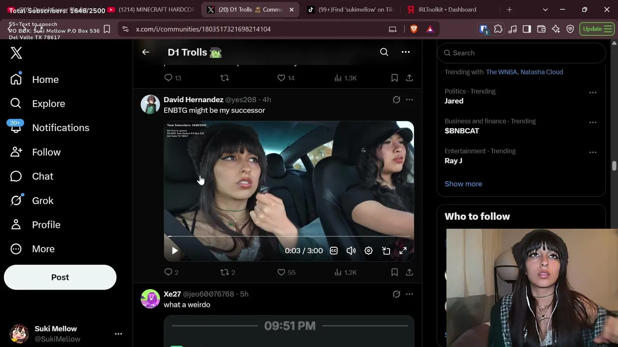Click the X Search input field
Viewport: 618px width, 347px height.
tap(521, 53)
